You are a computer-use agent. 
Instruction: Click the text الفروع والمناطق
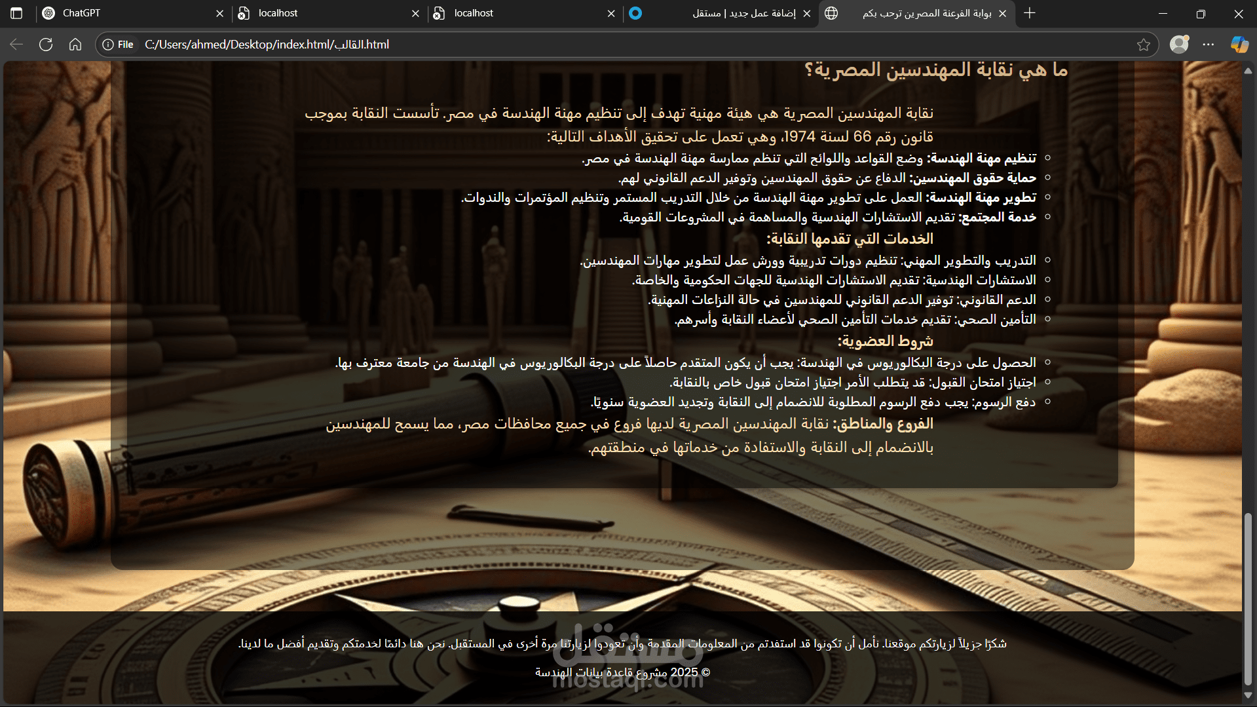[882, 424]
